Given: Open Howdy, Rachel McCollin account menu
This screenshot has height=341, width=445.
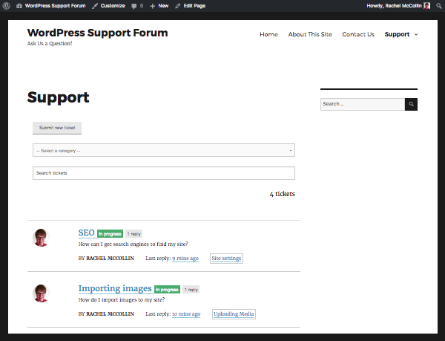Looking at the screenshot, I should tap(398, 6).
